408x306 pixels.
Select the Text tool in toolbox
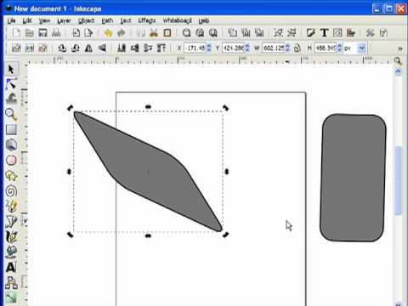click(x=11, y=267)
